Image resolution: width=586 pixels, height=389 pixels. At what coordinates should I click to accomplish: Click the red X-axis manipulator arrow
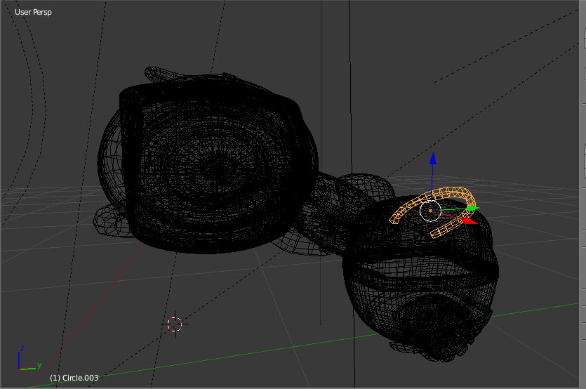(x=470, y=220)
